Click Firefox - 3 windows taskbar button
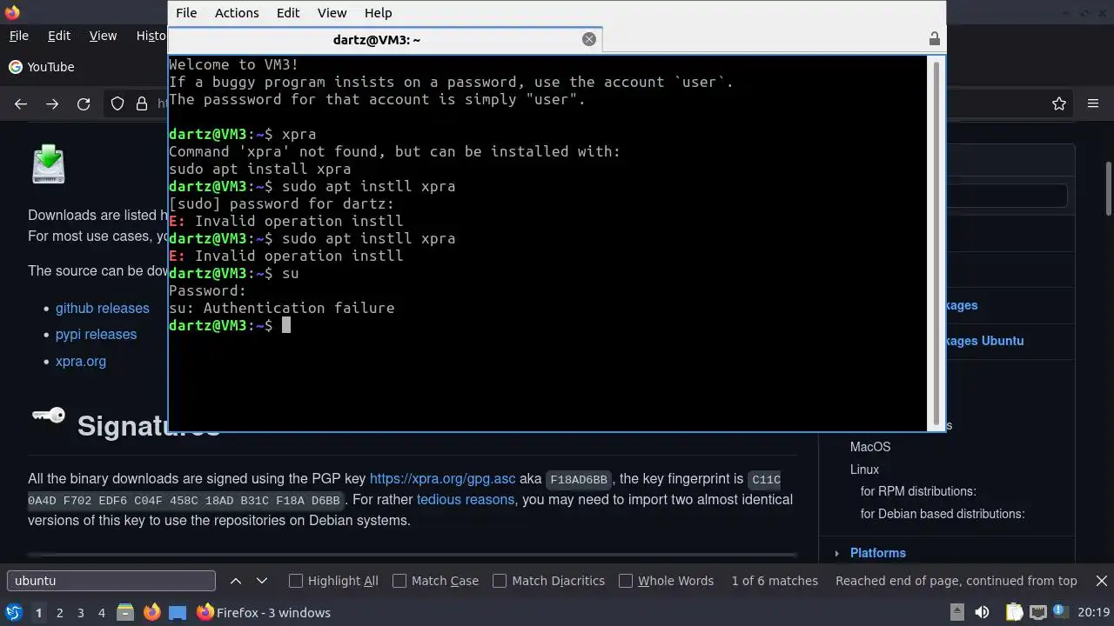The width and height of the screenshot is (1114, 626). coord(263,613)
